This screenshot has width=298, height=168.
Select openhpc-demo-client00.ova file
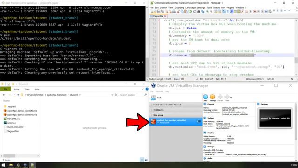coord(22,111)
